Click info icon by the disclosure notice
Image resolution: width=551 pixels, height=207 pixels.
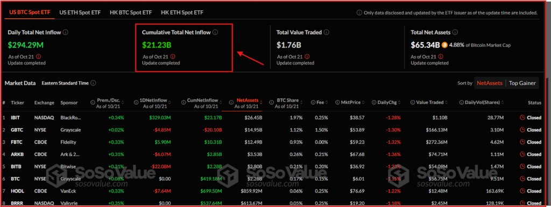359,12
